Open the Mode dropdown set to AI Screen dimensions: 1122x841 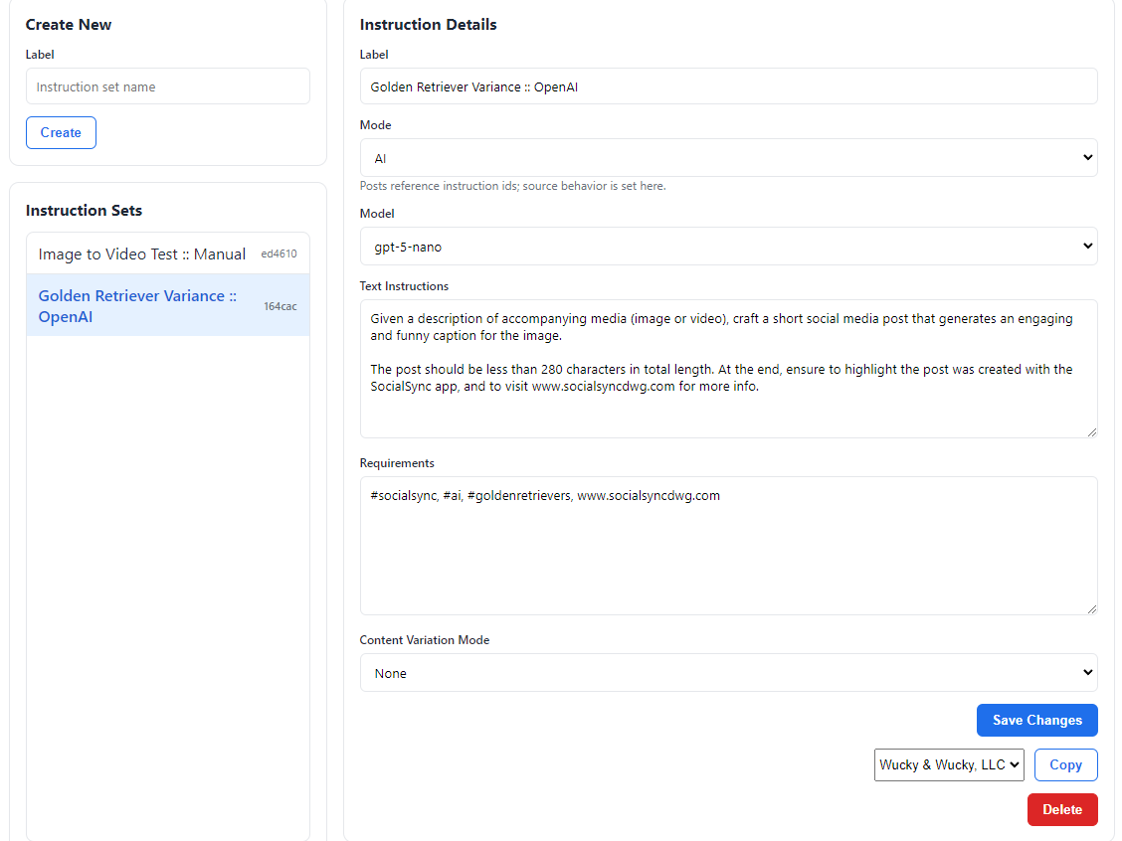coord(728,158)
